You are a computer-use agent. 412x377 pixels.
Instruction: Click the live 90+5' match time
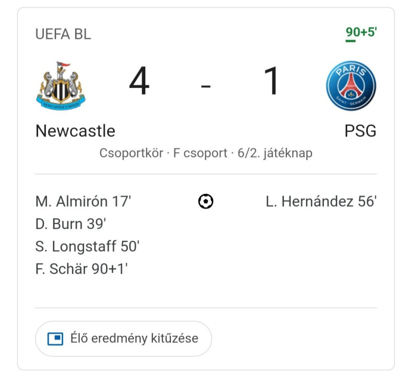click(x=361, y=32)
